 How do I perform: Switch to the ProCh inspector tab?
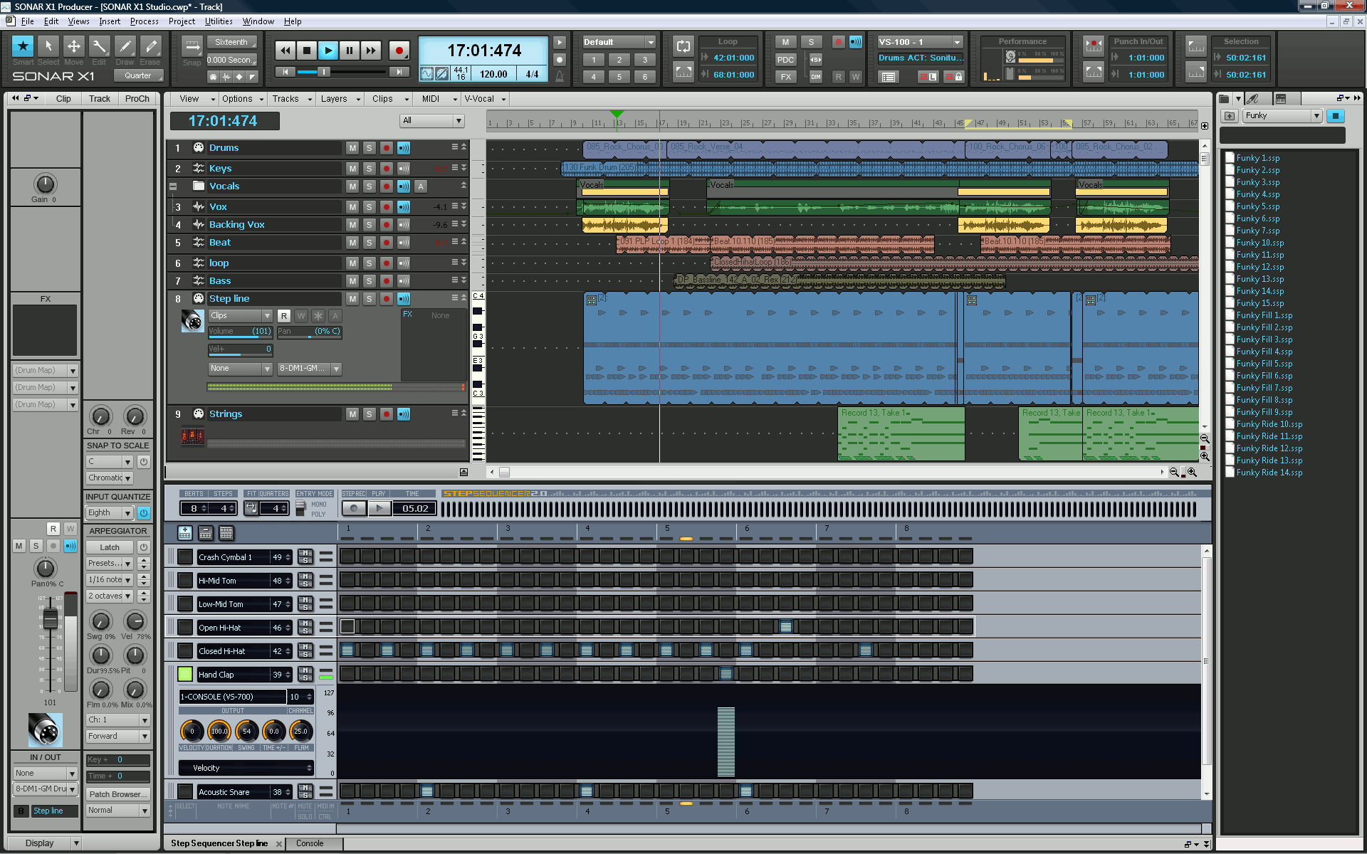137,99
